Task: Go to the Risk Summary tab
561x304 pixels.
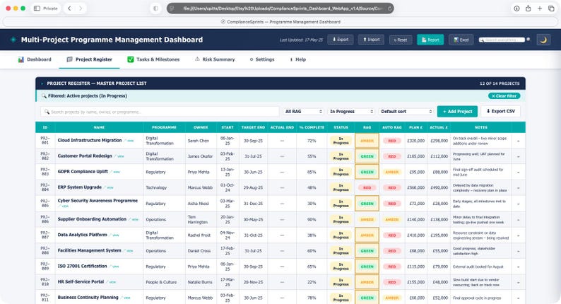Action: [215, 59]
